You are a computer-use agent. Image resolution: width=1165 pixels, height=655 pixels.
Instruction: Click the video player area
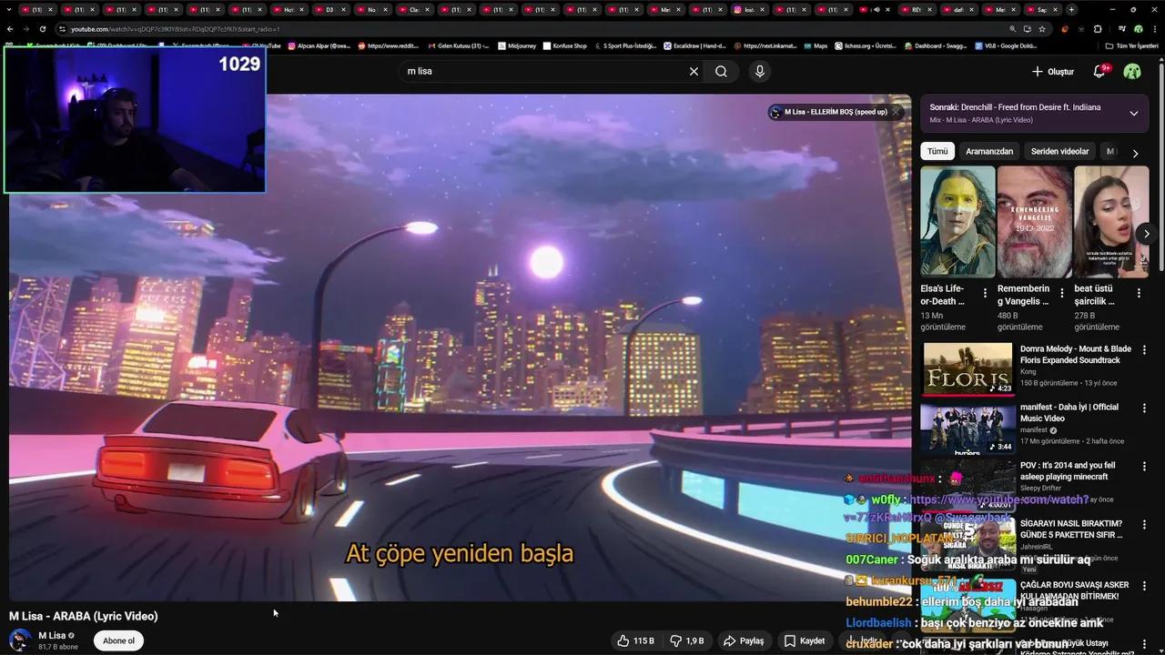point(460,346)
